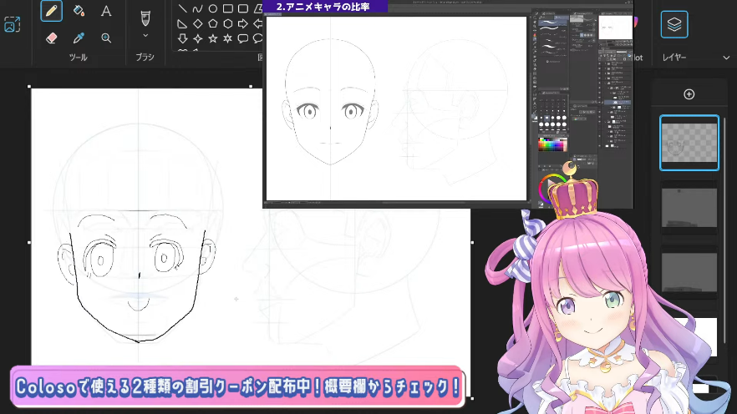Pick the Right triangle shape

tap(182, 23)
